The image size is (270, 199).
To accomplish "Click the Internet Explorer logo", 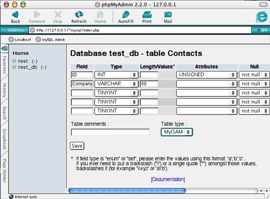I will click(x=262, y=17).
